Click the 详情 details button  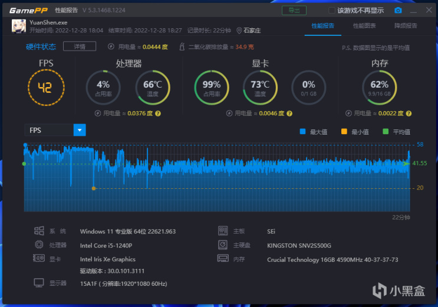click(80, 46)
